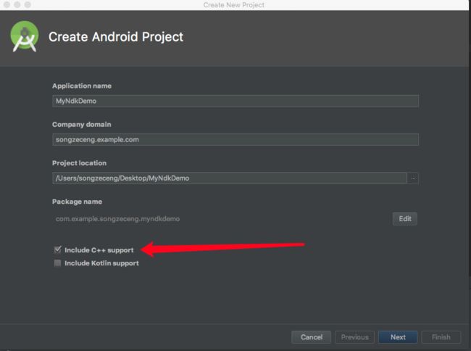Close the Create New Project window

tap(7, 4)
